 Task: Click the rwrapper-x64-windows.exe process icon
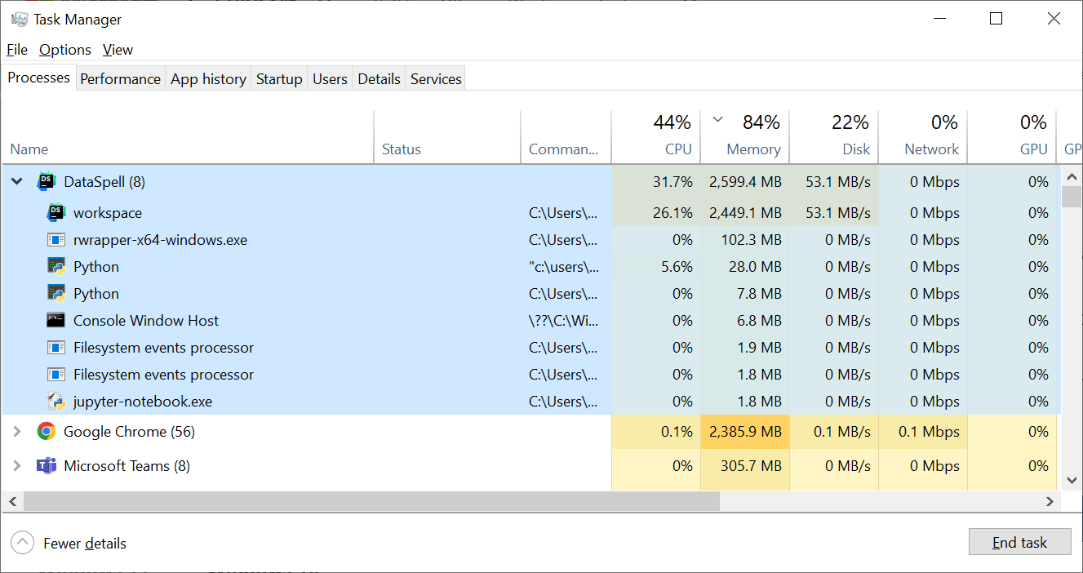click(x=56, y=240)
